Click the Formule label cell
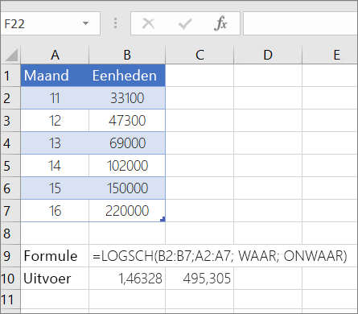Screen dimensions: 358x314 coord(55,256)
